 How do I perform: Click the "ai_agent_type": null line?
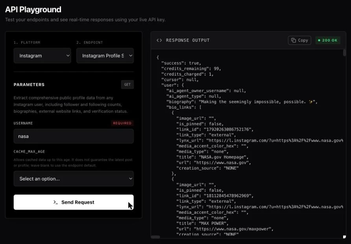pos(194,96)
